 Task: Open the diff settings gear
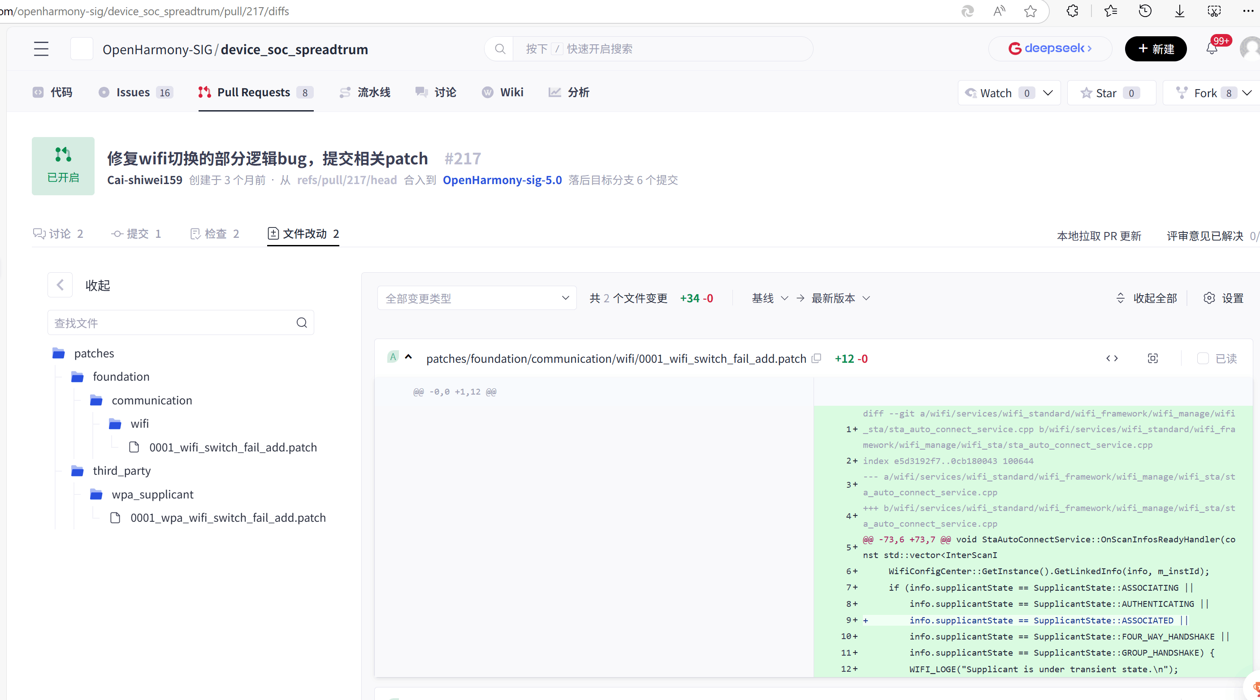tap(1208, 298)
